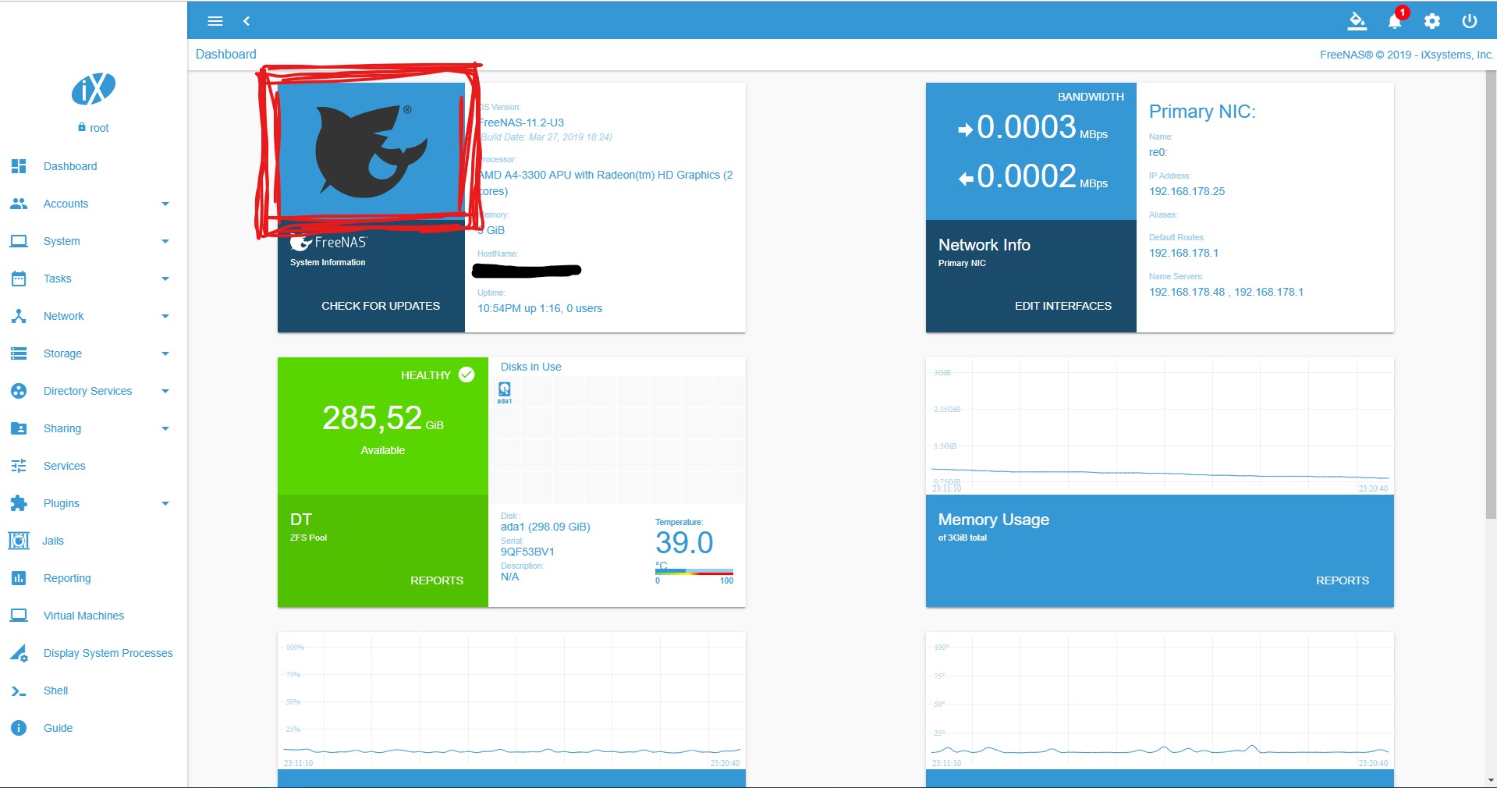This screenshot has height=788, width=1497.
Task: Click the FreeNAS-11.2-U3 version text
Action: click(x=521, y=122)
